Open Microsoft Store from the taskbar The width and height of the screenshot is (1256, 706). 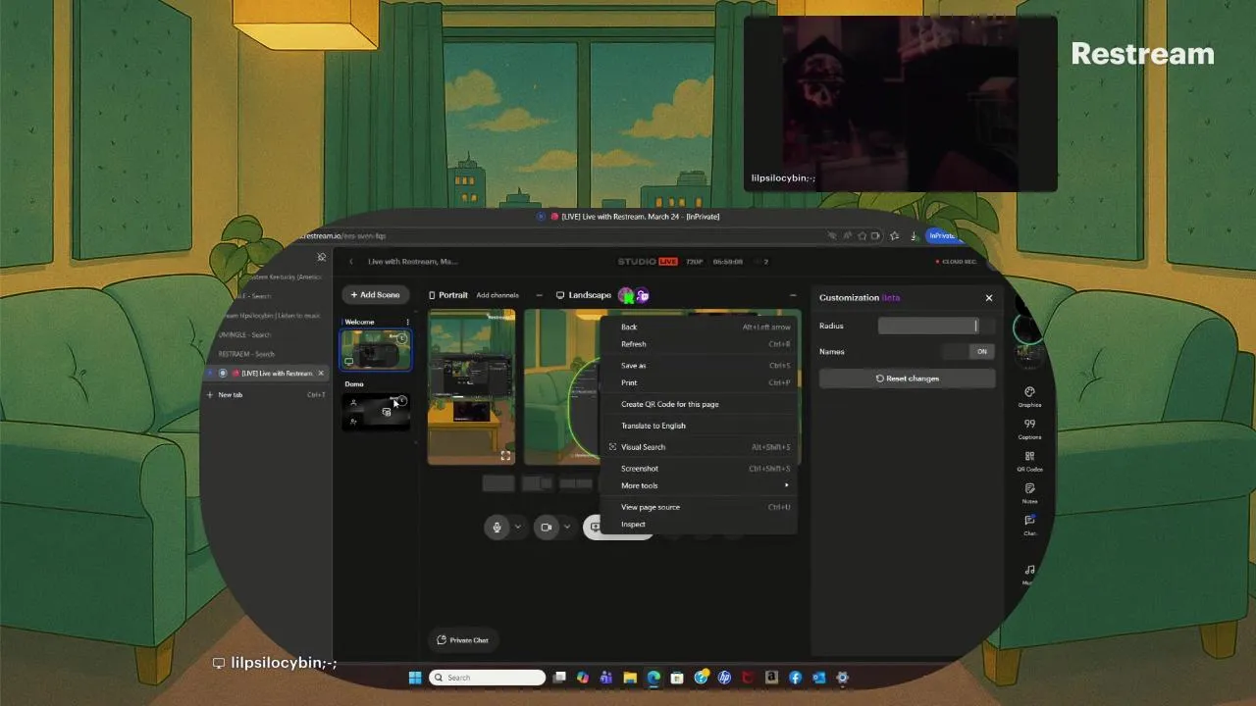click(677, 678)
